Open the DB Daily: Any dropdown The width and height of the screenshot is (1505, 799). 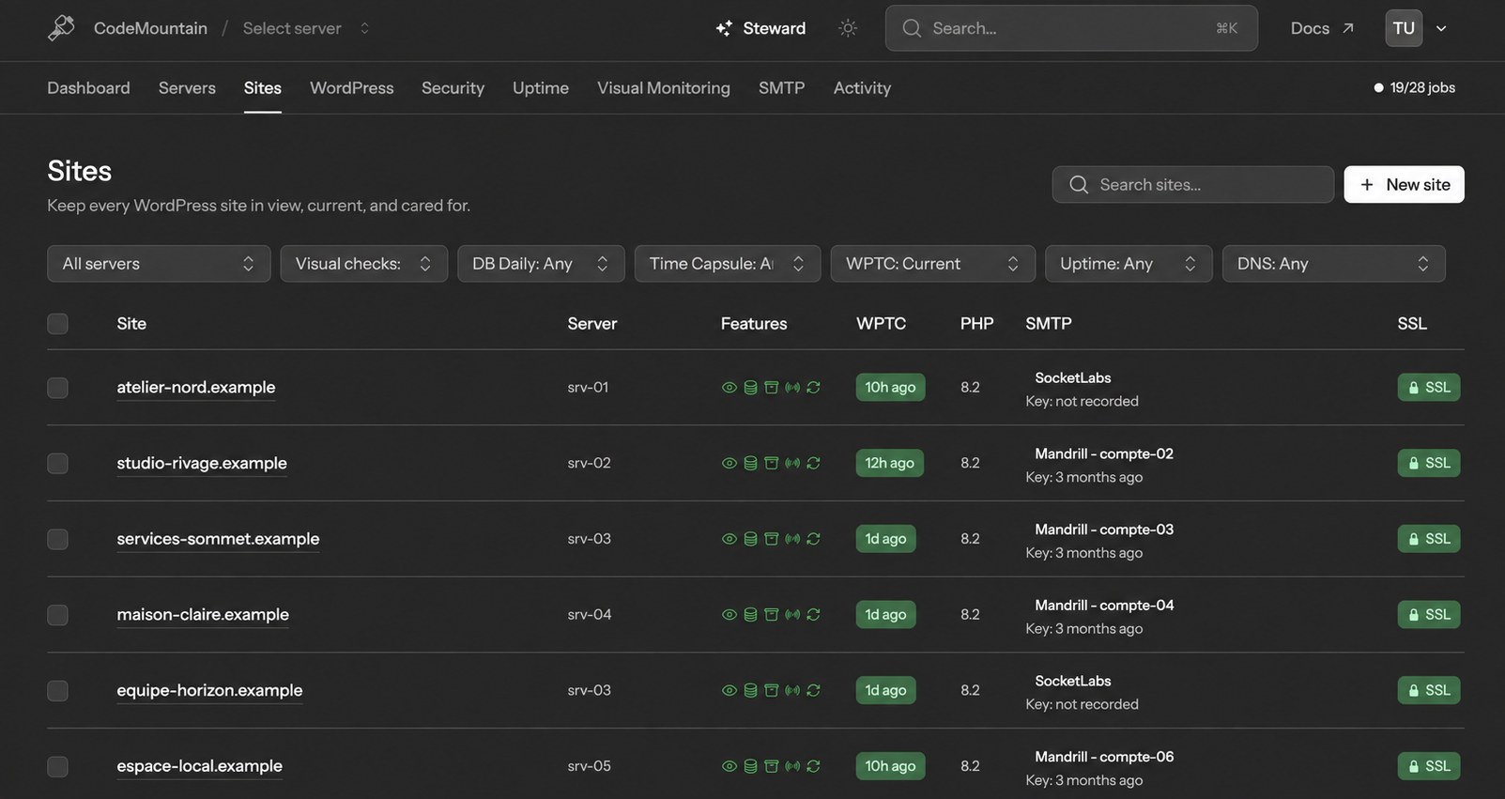(541, 264)
